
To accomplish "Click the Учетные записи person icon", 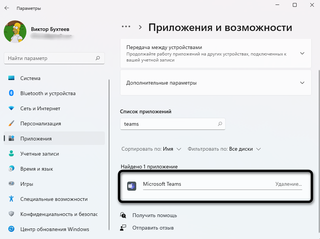I will coord(11,153).
